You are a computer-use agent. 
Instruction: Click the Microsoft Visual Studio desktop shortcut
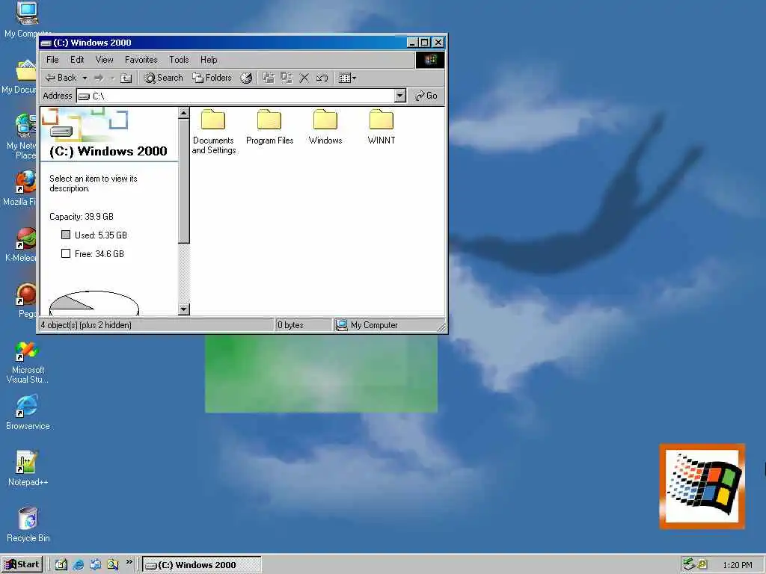(28, 362)
